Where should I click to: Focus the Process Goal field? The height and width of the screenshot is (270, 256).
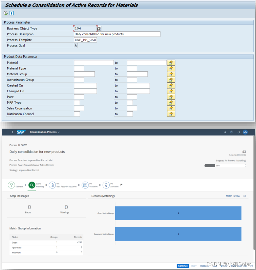(76, 45)
